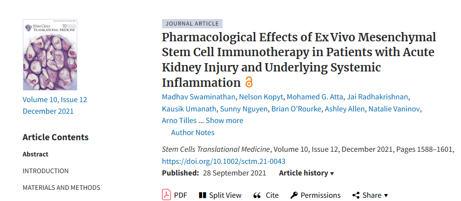The height and width of the screenshot is (201, 461).
Task: Click the Share icon
Action: click(356, 195)
